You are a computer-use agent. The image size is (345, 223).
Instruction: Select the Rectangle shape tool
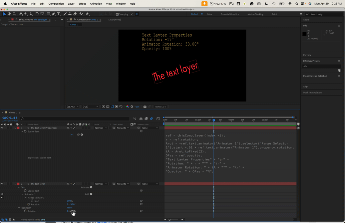(48, 14)
